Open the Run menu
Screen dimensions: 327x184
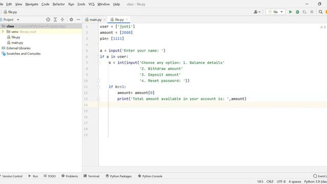71,4
